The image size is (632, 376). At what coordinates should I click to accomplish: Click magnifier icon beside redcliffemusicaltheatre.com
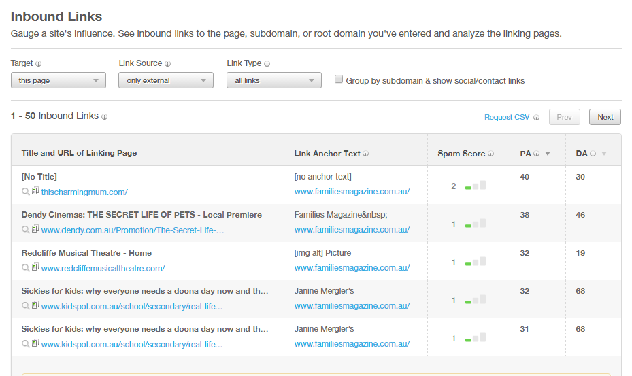(x=25, y=268)
